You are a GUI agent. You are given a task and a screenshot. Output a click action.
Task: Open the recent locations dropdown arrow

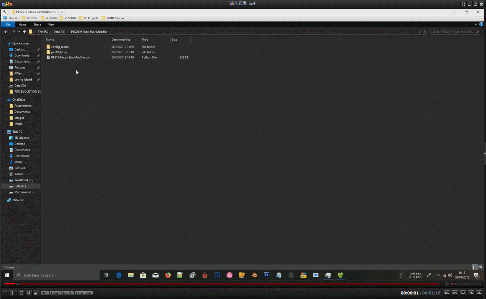click(x=19, y=32)
